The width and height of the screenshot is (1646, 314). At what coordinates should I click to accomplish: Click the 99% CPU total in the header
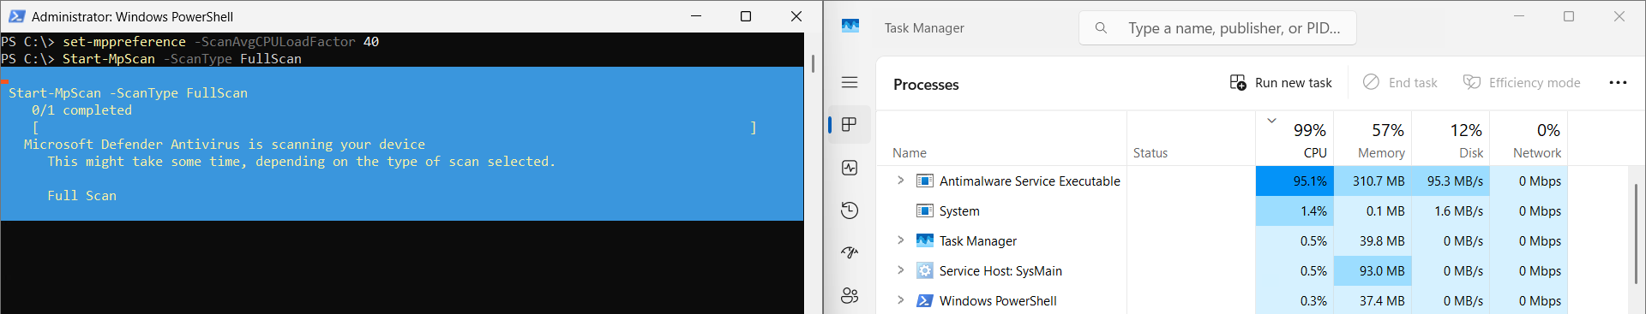click(1309, 130)
